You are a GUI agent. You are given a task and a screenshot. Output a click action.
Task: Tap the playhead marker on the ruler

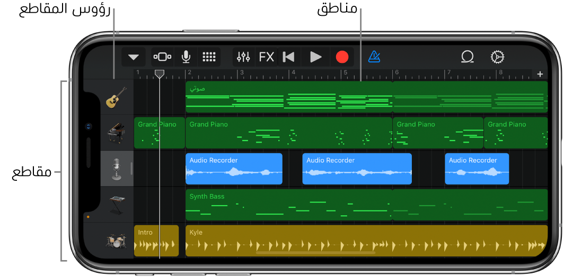[159, 73]
